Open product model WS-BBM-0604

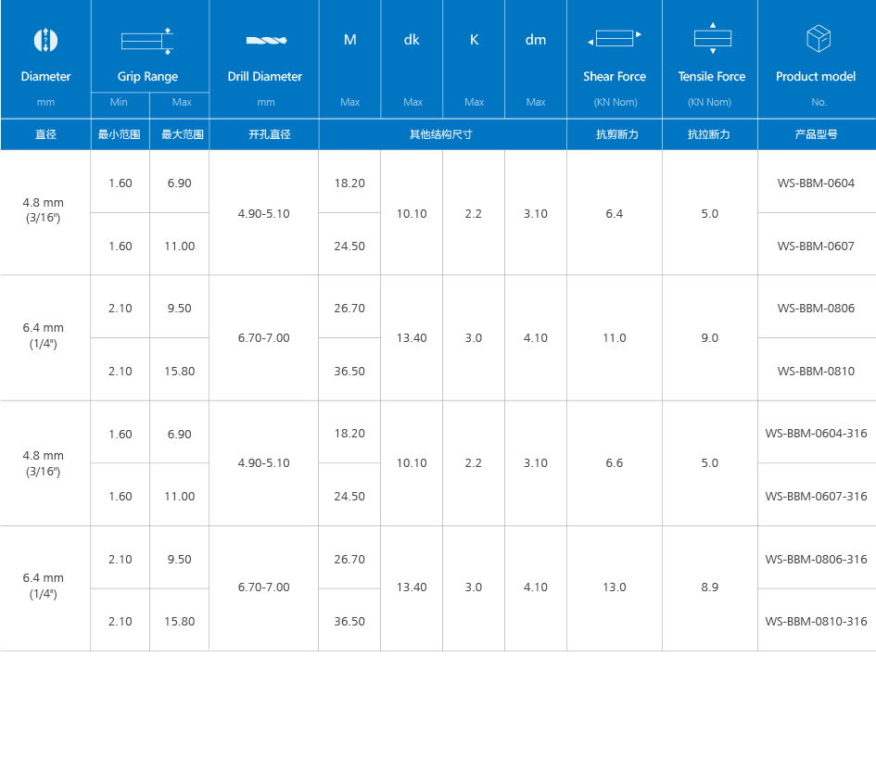coord(816,183)
